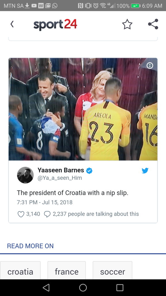The image size is (166, 296).
Task: Bookmark article with the star icon
Action: point(127,24)
